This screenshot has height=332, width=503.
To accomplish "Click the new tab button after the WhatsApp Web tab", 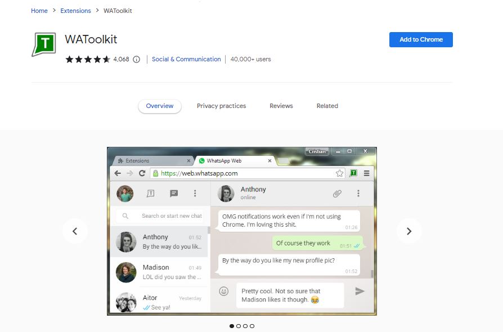I will tap(283, 161).
